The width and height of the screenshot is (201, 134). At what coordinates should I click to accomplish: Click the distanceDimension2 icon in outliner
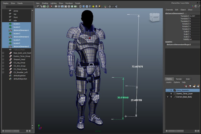10,37
